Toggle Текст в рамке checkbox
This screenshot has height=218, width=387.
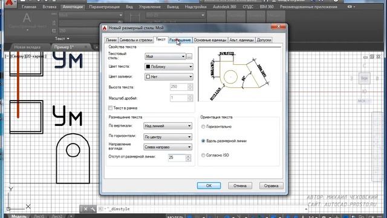click(110, 108)
